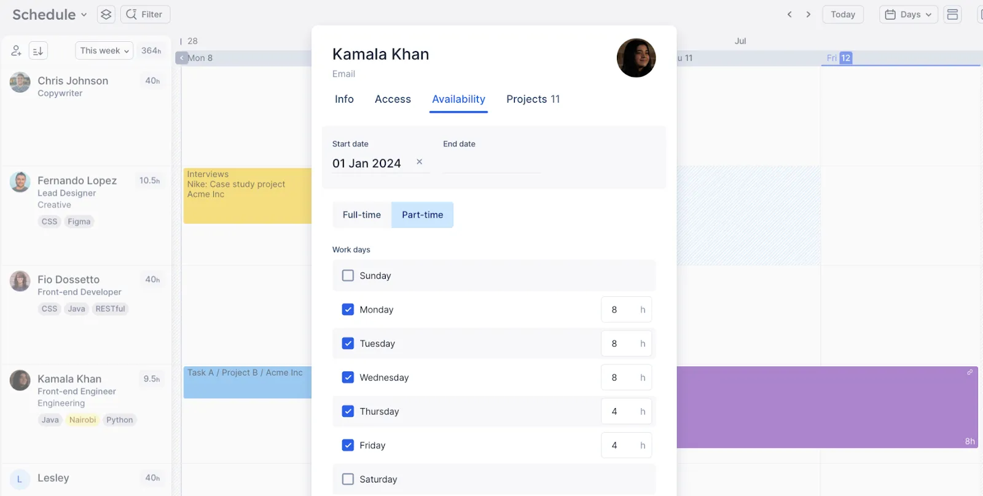Uncheck the Tuesday work day checkbox
This screenshot has width=983, height=496.
348,343
